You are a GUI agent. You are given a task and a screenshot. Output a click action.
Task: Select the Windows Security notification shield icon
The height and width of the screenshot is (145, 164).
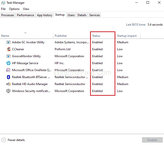(x=8, y=91)
